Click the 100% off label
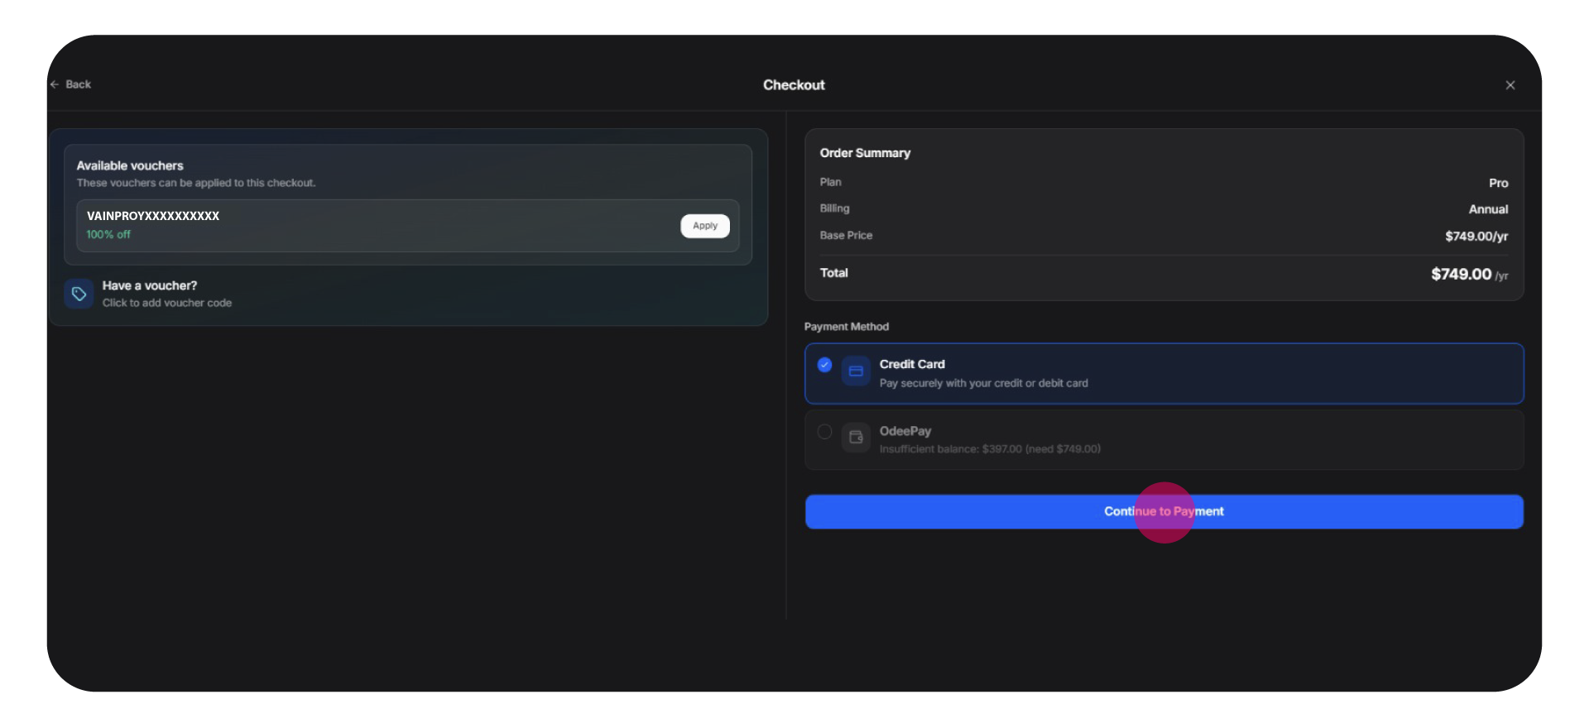This screenshot has width=1589, height=728. pyautogui.click(x=108, y=235)
